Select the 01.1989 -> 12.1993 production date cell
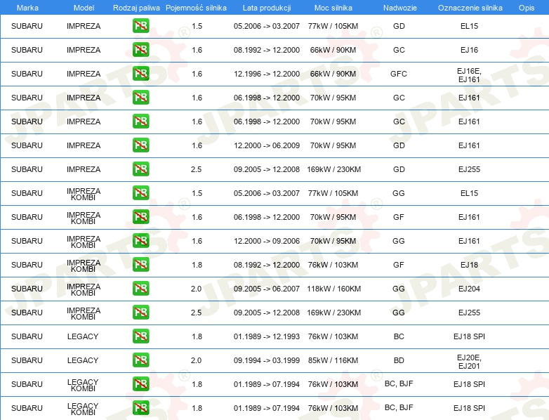The height and width of the screenshot is (420, 549). (x=267, y=336)
